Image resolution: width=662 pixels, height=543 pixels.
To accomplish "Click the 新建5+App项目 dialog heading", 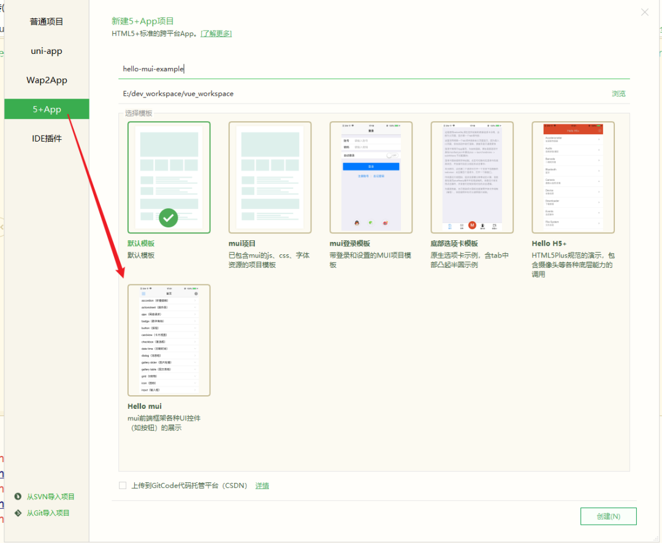I will [142, 21].
